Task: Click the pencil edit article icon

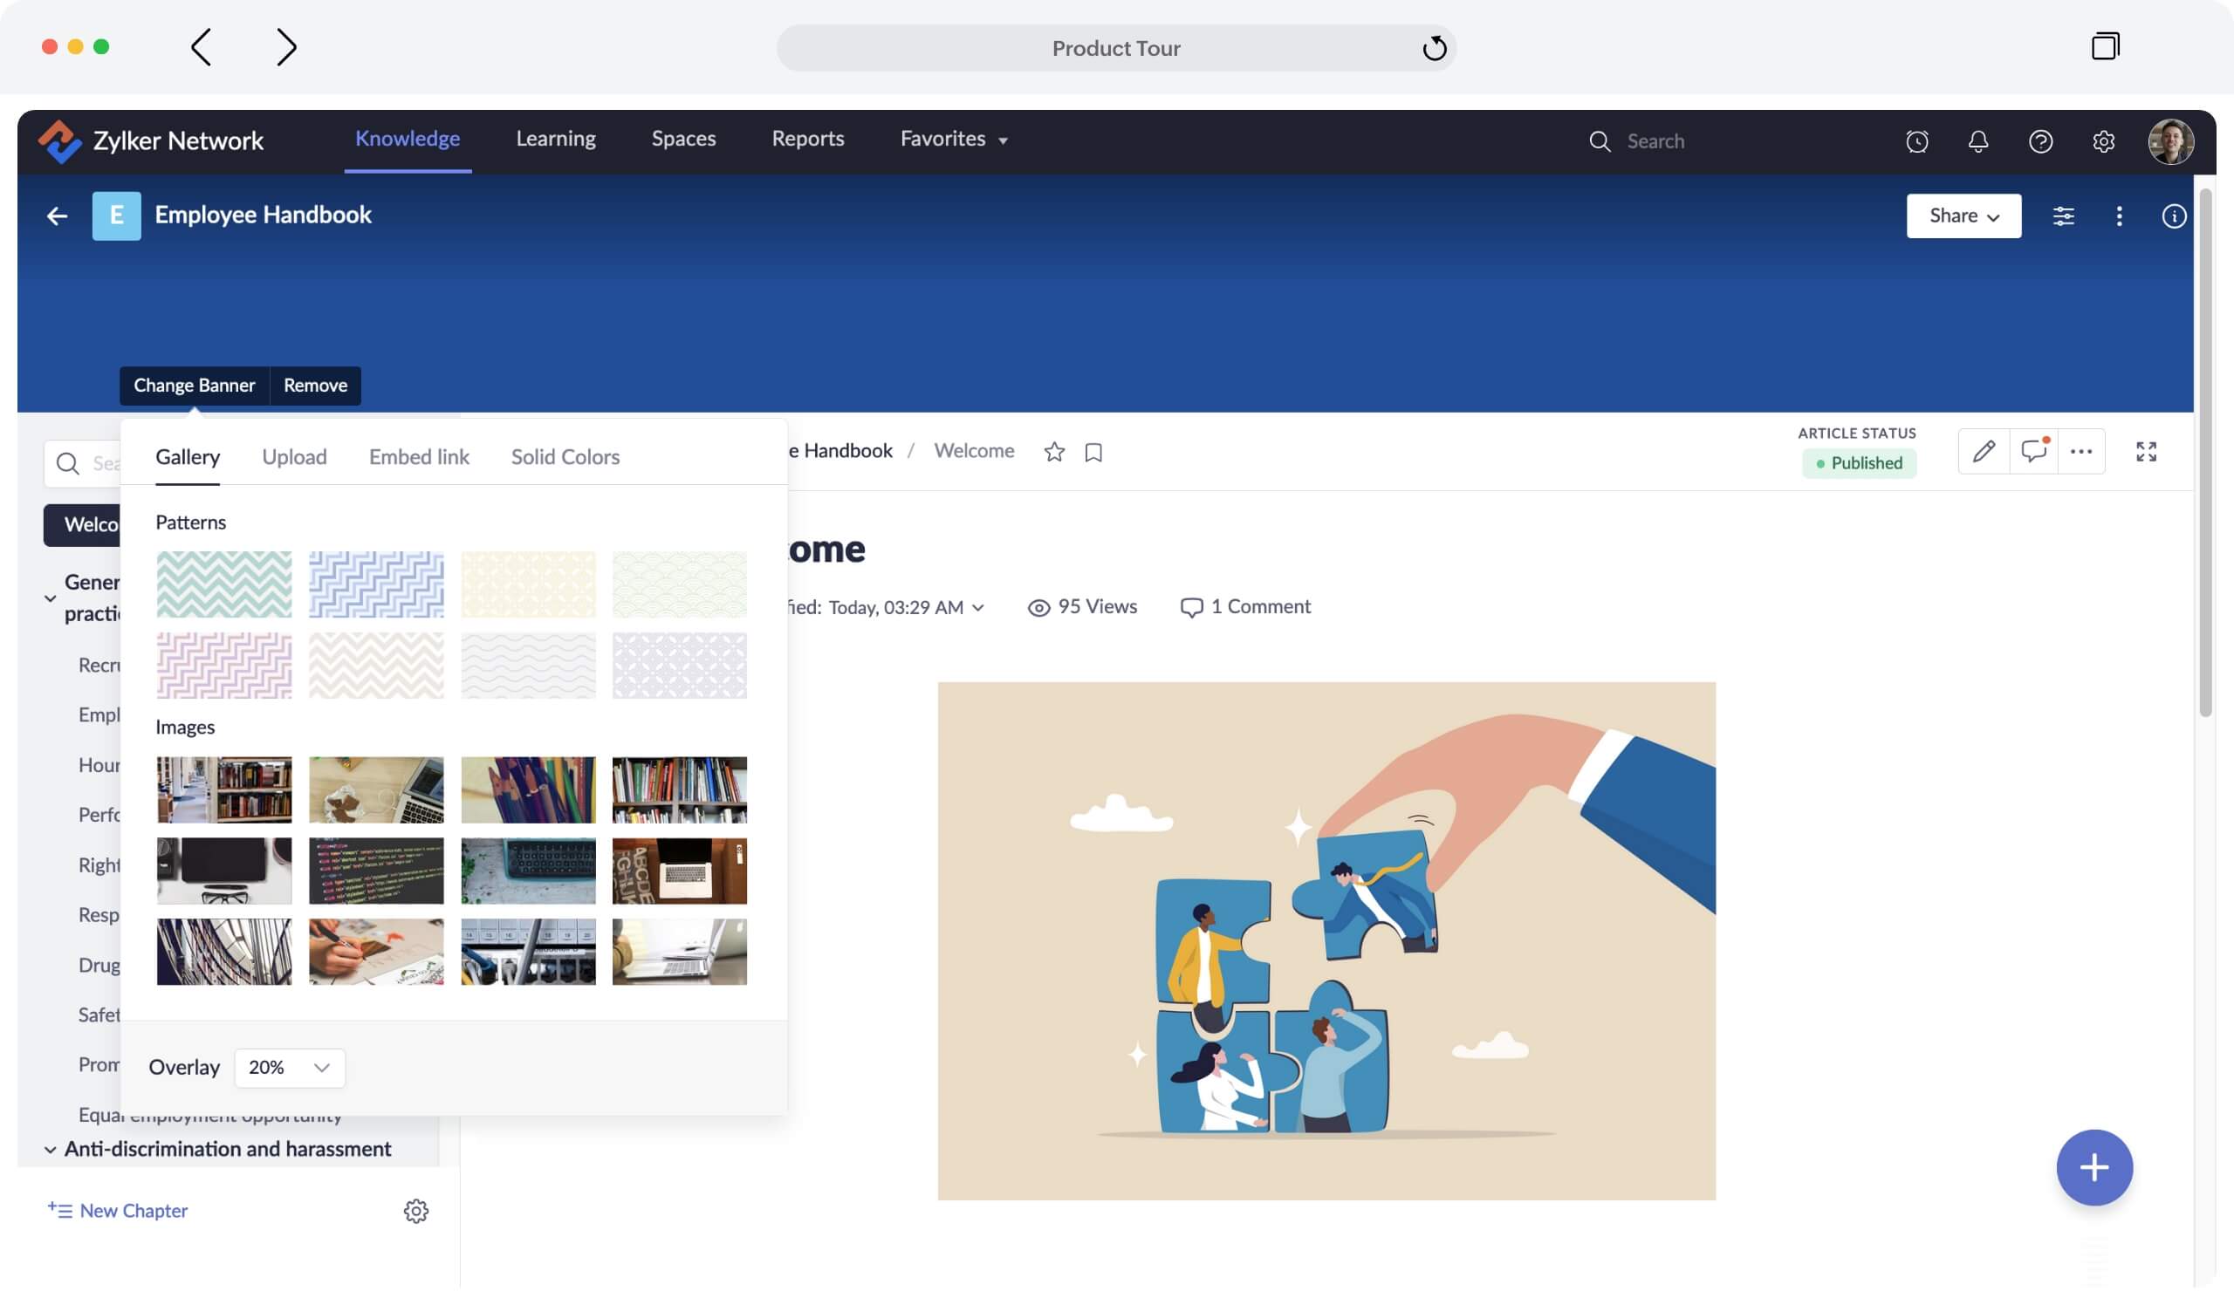Action: [1984, 452]
